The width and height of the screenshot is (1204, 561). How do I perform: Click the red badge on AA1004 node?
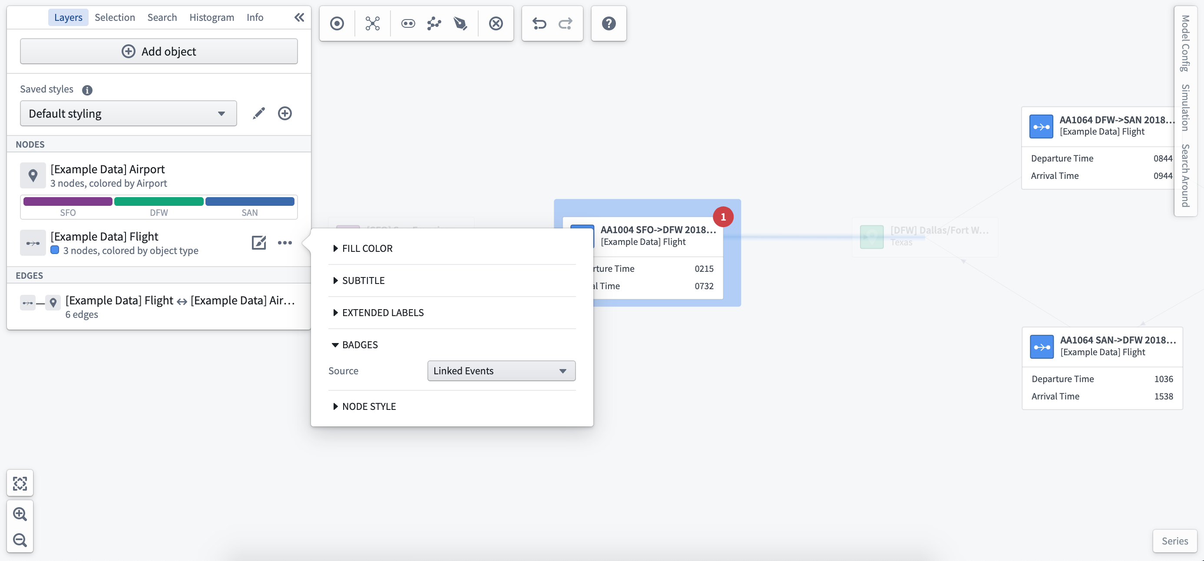[723, 217]
